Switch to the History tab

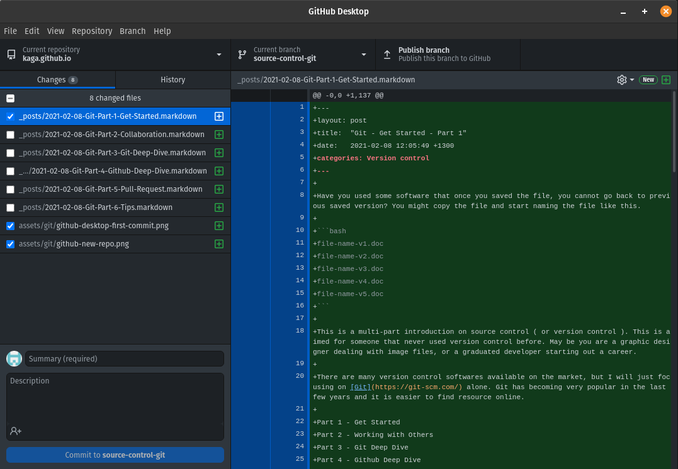(172, 80)
